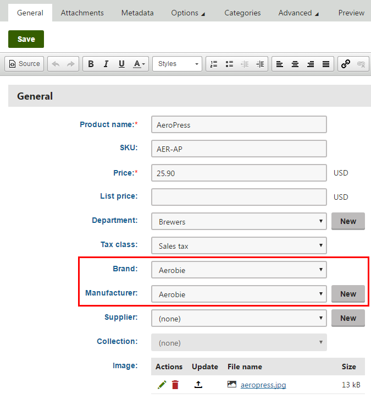Image resolution: width=371 pixels, height=399 pixels.
Task: Delete the aeropress.jpg image with trash icon
Action: coord(175,385)
